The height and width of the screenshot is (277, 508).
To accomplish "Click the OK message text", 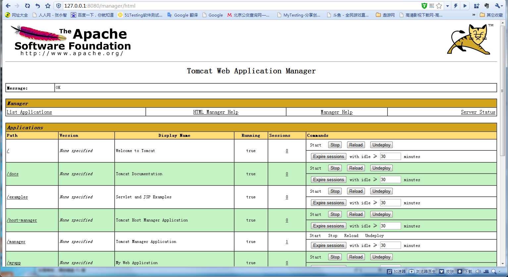I will click(58, 88).
